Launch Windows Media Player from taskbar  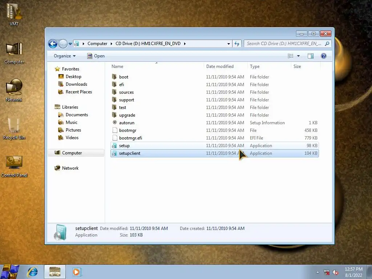(76, 272)
